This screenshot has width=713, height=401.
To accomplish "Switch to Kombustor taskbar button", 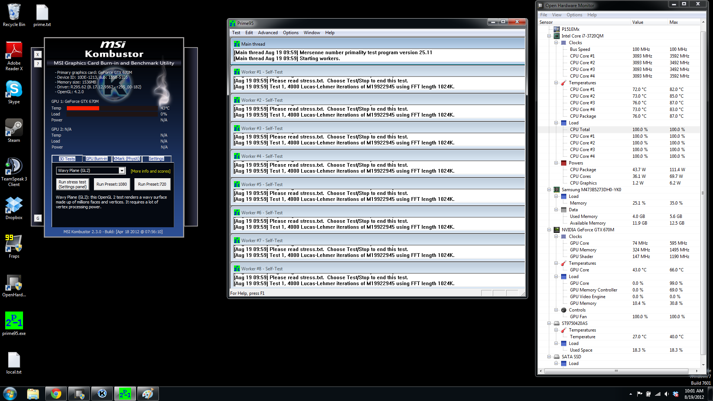I will coord(102,394).
